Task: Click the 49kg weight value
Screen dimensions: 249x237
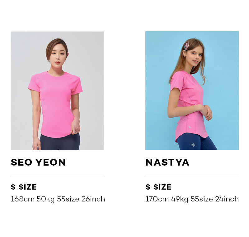Action: 180,199
